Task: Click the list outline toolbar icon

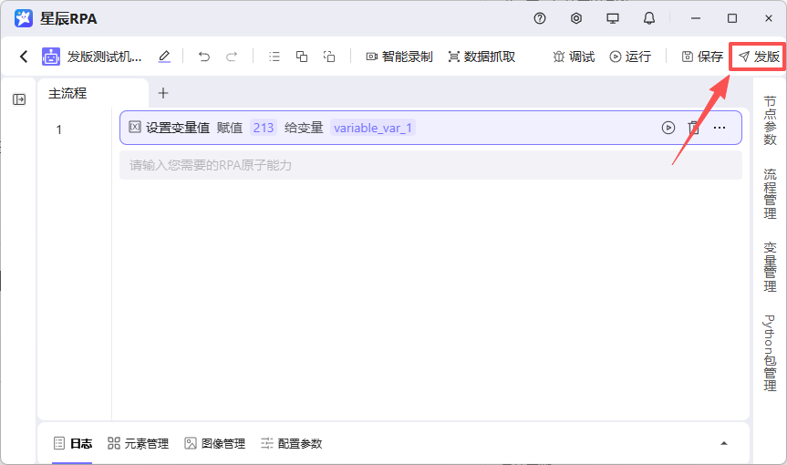Action: coord(274,57)
